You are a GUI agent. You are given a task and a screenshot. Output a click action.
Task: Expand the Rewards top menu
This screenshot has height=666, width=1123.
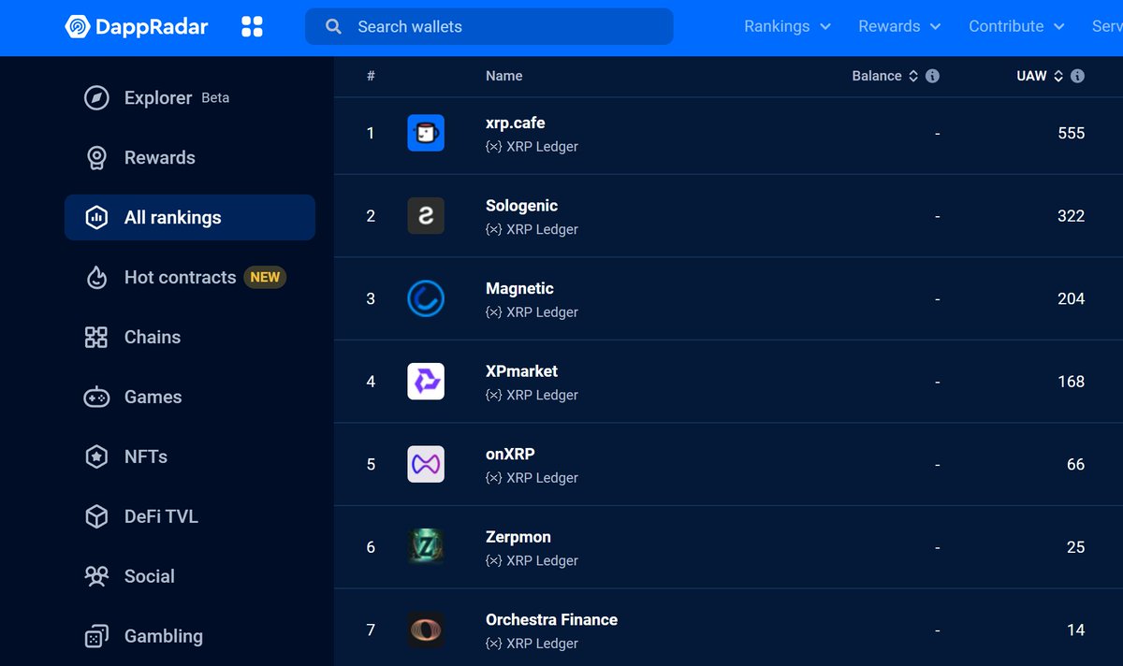[899, 26]
